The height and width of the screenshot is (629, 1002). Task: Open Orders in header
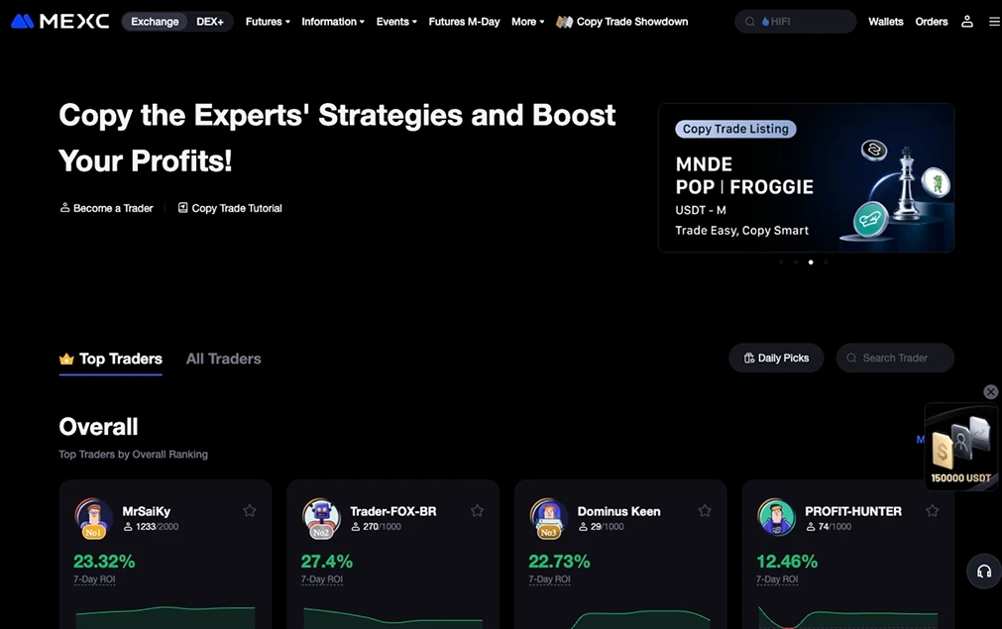click(931, 22)
